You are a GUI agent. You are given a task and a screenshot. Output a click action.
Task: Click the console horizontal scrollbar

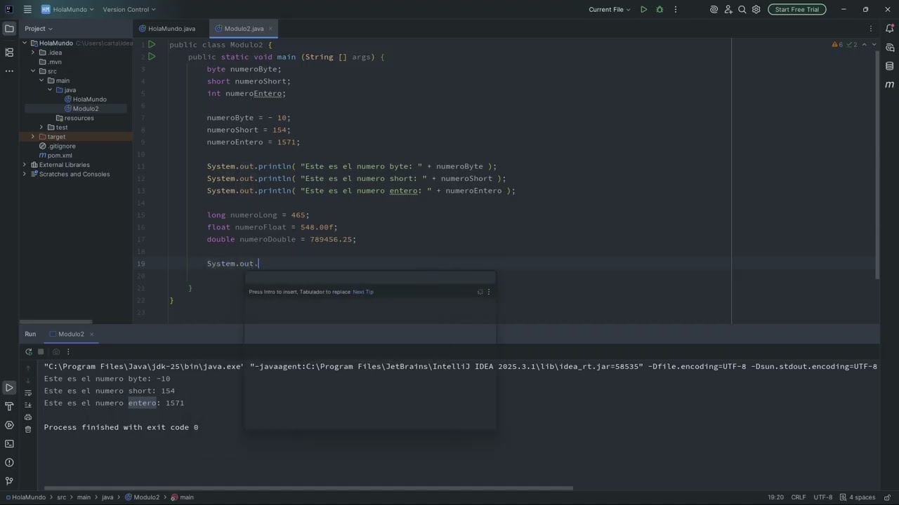[308, 488]
